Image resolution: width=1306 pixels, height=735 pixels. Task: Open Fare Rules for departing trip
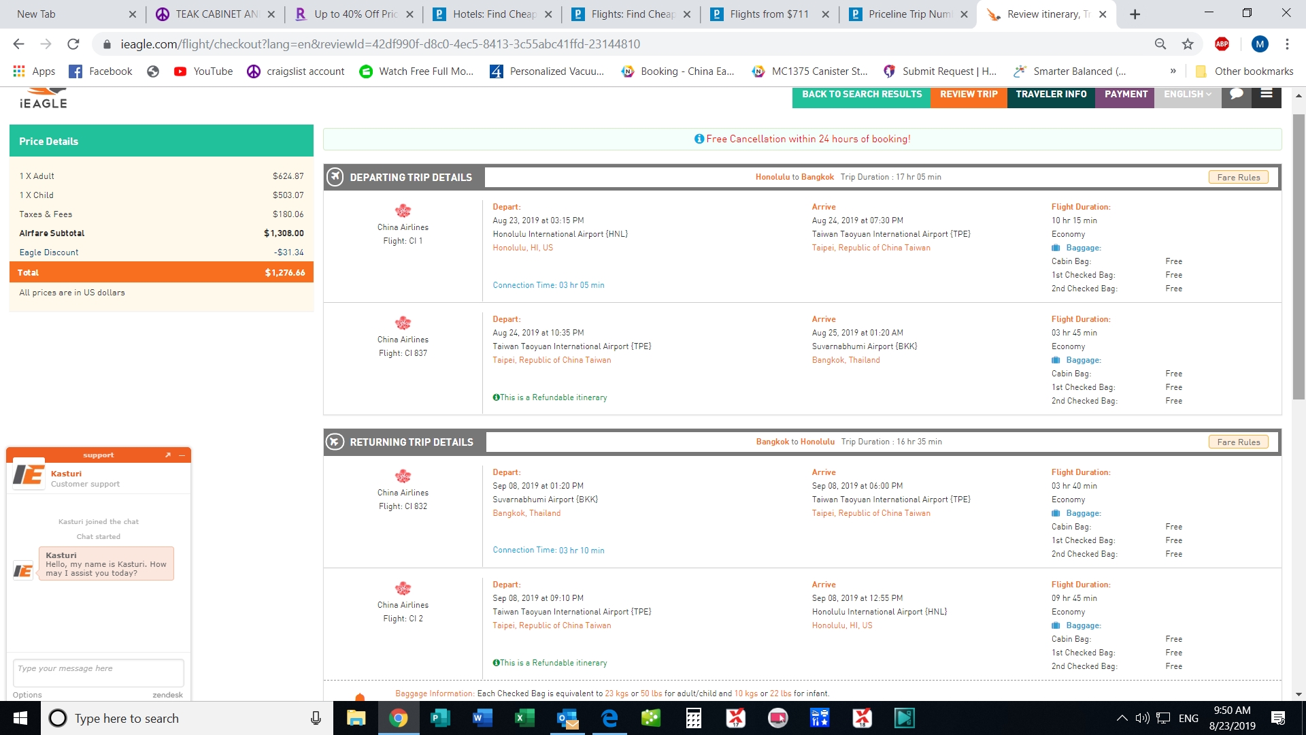coord(1238,177)
